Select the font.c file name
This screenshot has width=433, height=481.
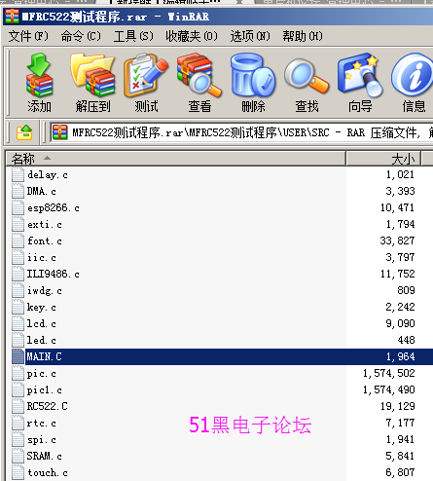[x=45, y=240]
